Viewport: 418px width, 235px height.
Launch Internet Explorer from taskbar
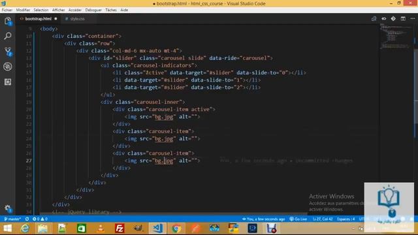coord(25,228)
